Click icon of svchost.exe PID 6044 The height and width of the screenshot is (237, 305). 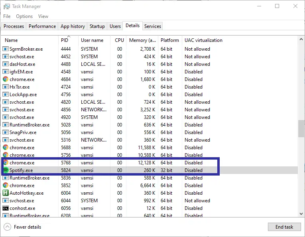[6, 201]
